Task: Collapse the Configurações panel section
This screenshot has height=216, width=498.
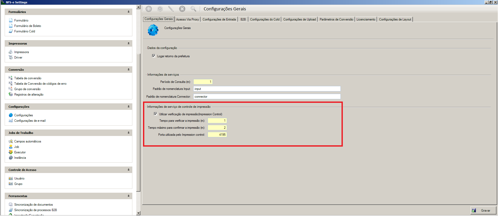Action: (x=128, y=106)
